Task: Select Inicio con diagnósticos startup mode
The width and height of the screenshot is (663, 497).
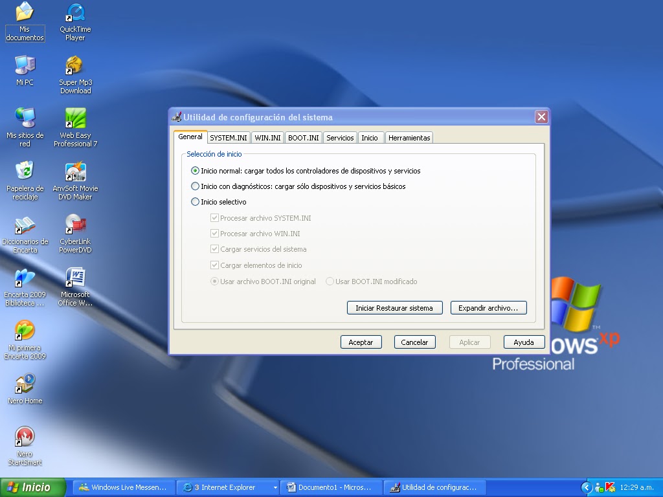Action: (x=195, y=186)
